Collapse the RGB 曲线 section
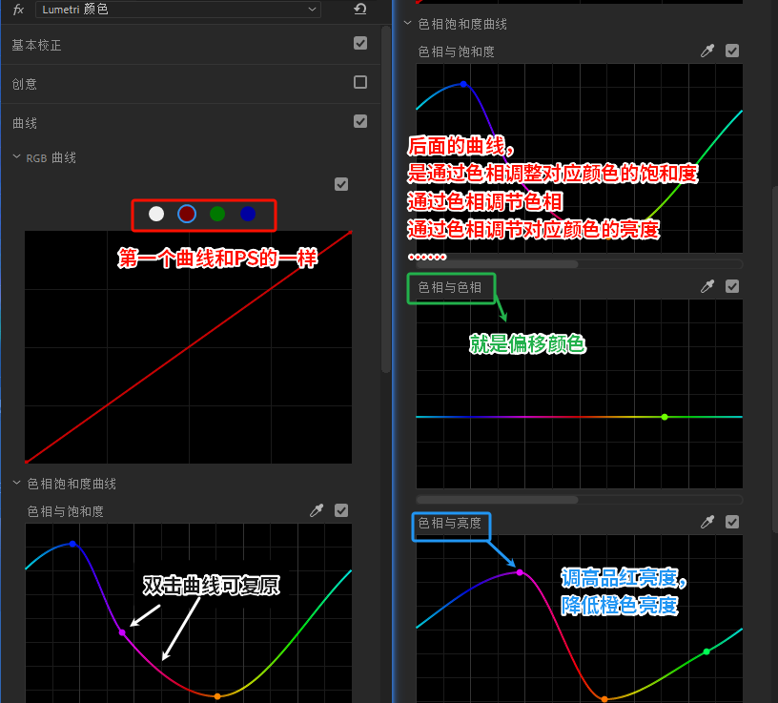Viewport: 778px width, 703px height. pos(16,156)
